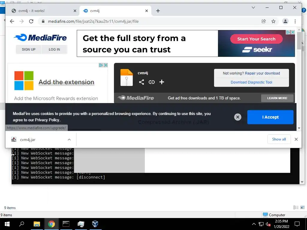Close the downloads bar
Image resolution: width=307 pixels, height=230 pixels.
pos(296,139)
